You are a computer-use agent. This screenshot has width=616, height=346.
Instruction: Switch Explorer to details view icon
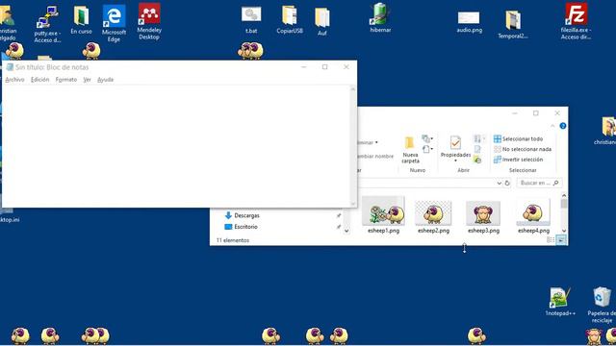click(x=551, y=240)
